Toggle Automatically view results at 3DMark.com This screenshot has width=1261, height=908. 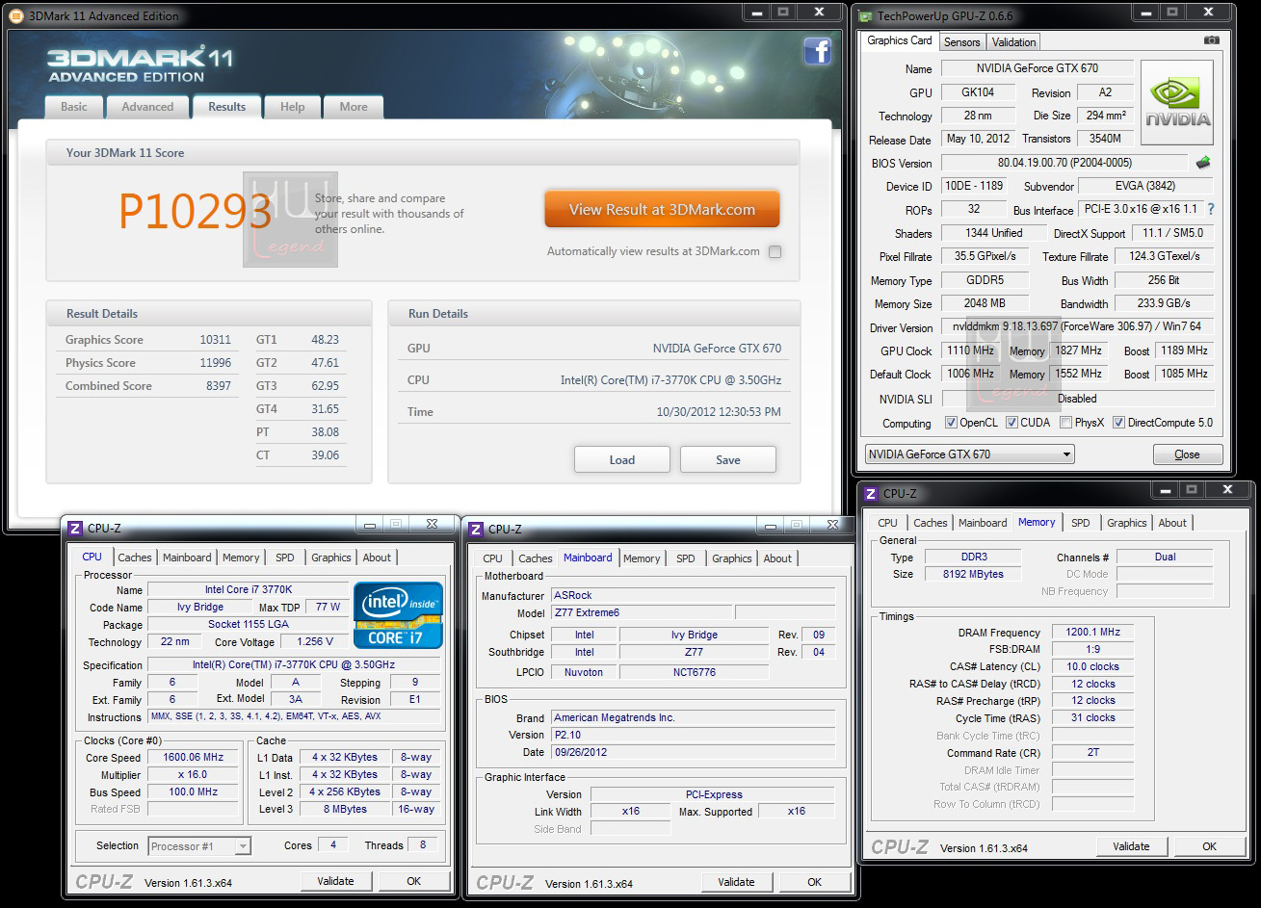[775, 251]
